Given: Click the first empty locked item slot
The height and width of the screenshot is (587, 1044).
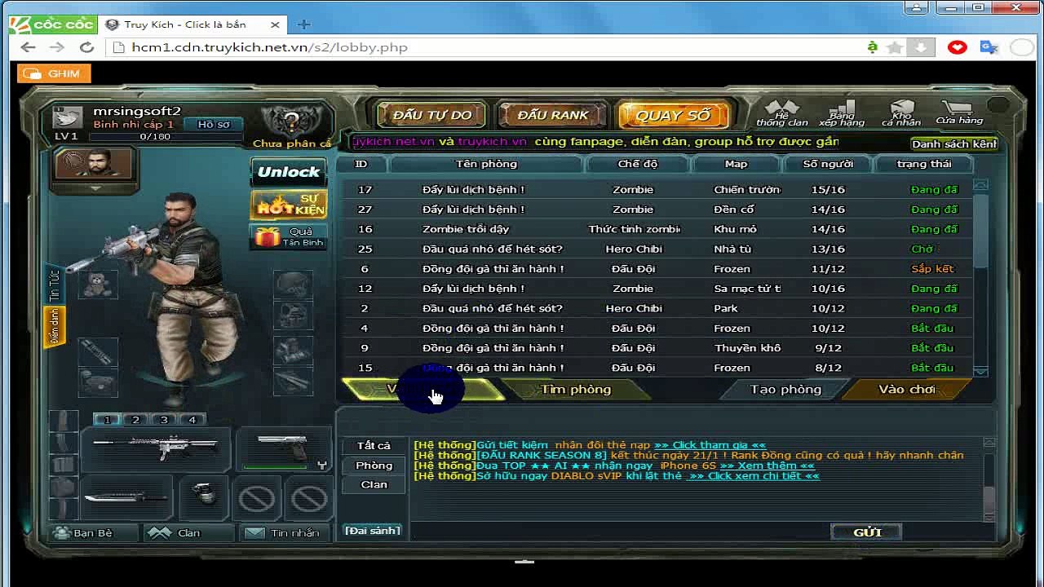Looking at the screenshot, I should click(257, 498).
